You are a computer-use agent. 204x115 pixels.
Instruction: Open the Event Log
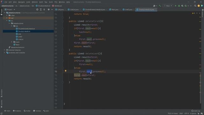tap(196, 111)
